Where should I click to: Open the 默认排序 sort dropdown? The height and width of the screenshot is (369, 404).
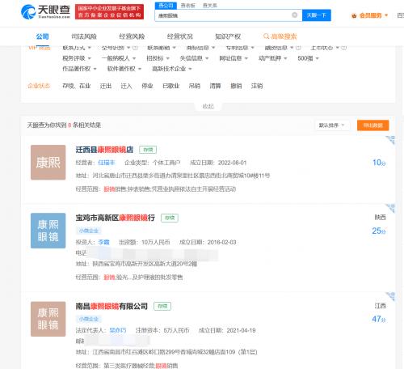[332, 125]
